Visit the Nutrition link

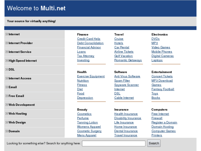(x=83, y=81)
